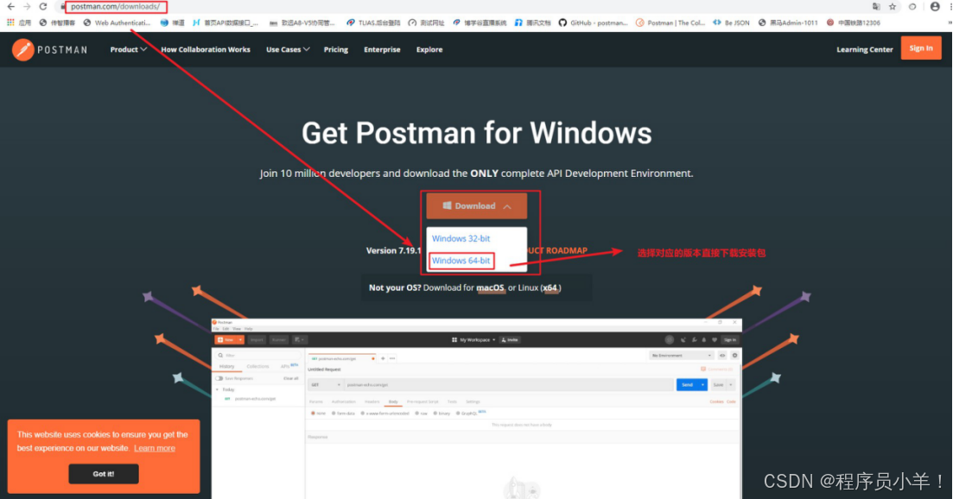This screenshot has height=499, width=953.
Task: Click the Invite button in app preview
Action: point(510,340)
